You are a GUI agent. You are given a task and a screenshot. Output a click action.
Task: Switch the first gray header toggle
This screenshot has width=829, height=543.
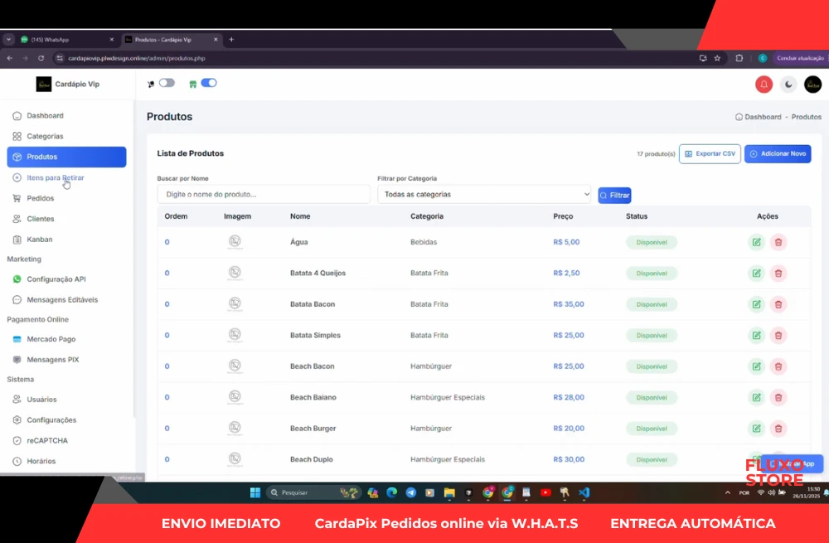(167, 83)
